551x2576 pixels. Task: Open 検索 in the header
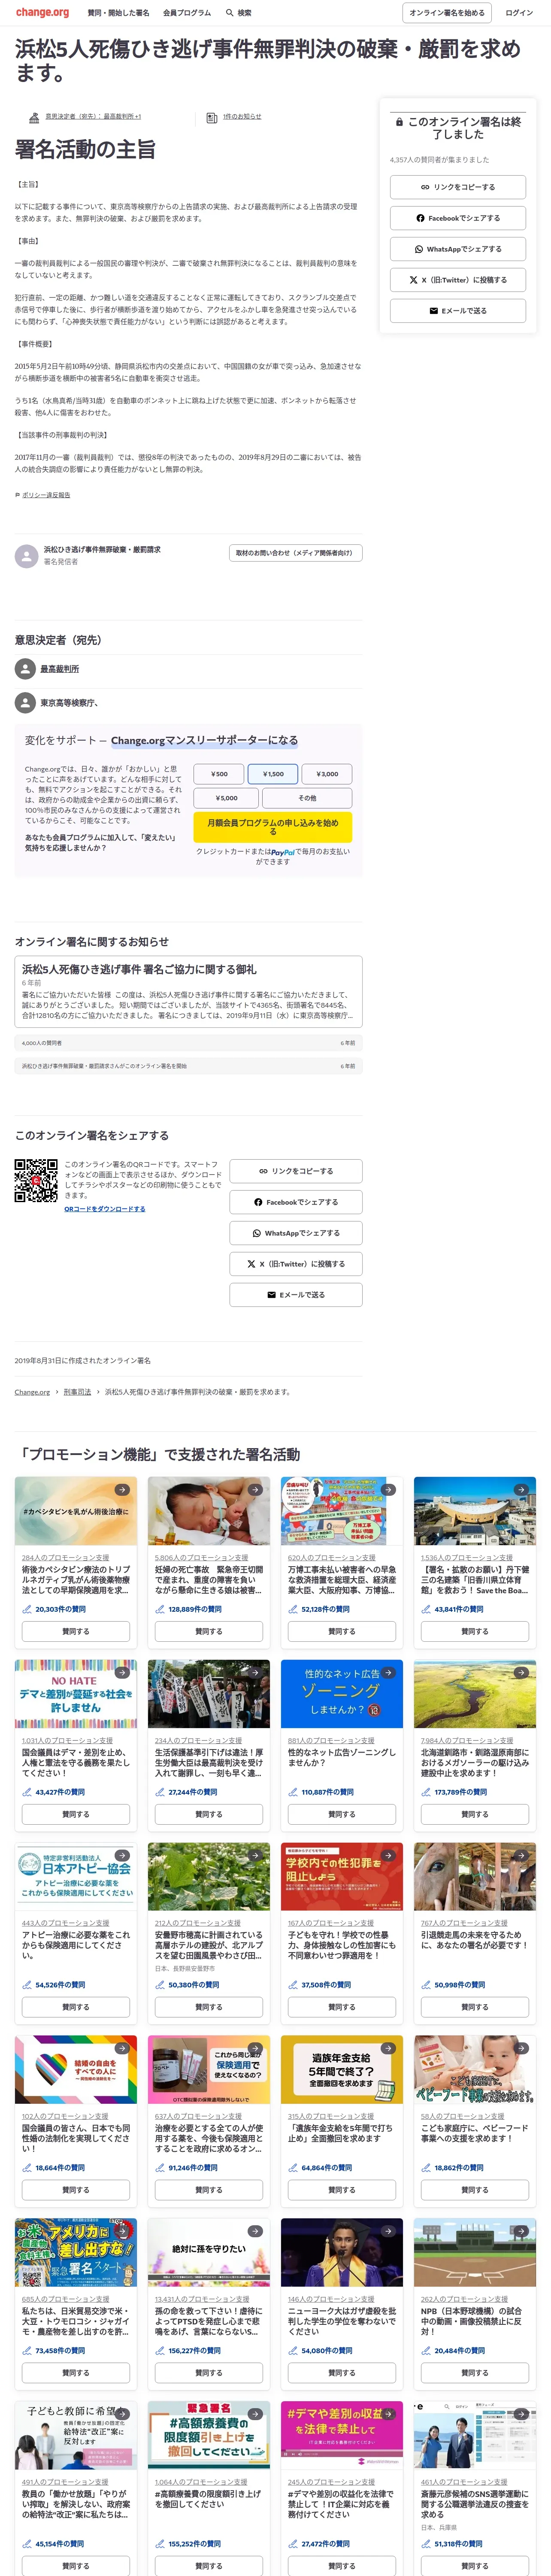(x=239, y=13)
